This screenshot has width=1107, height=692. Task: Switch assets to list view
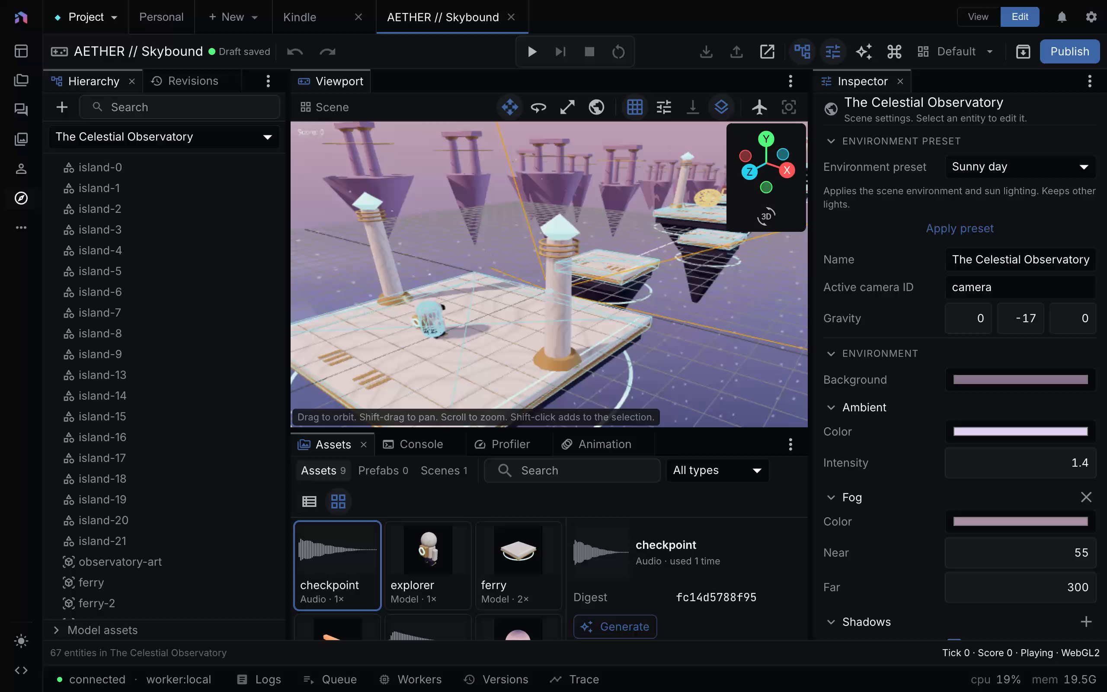coord(309,501)
